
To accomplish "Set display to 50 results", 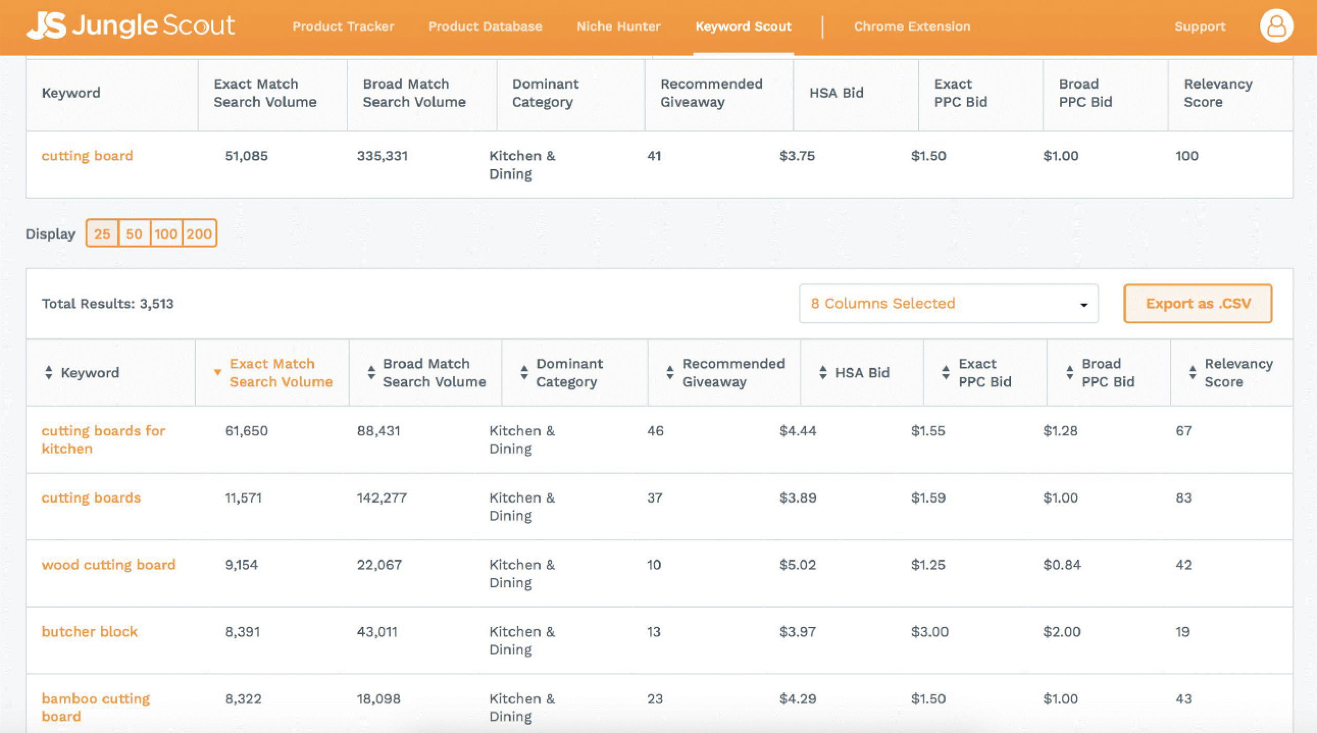I will (134, 234).
